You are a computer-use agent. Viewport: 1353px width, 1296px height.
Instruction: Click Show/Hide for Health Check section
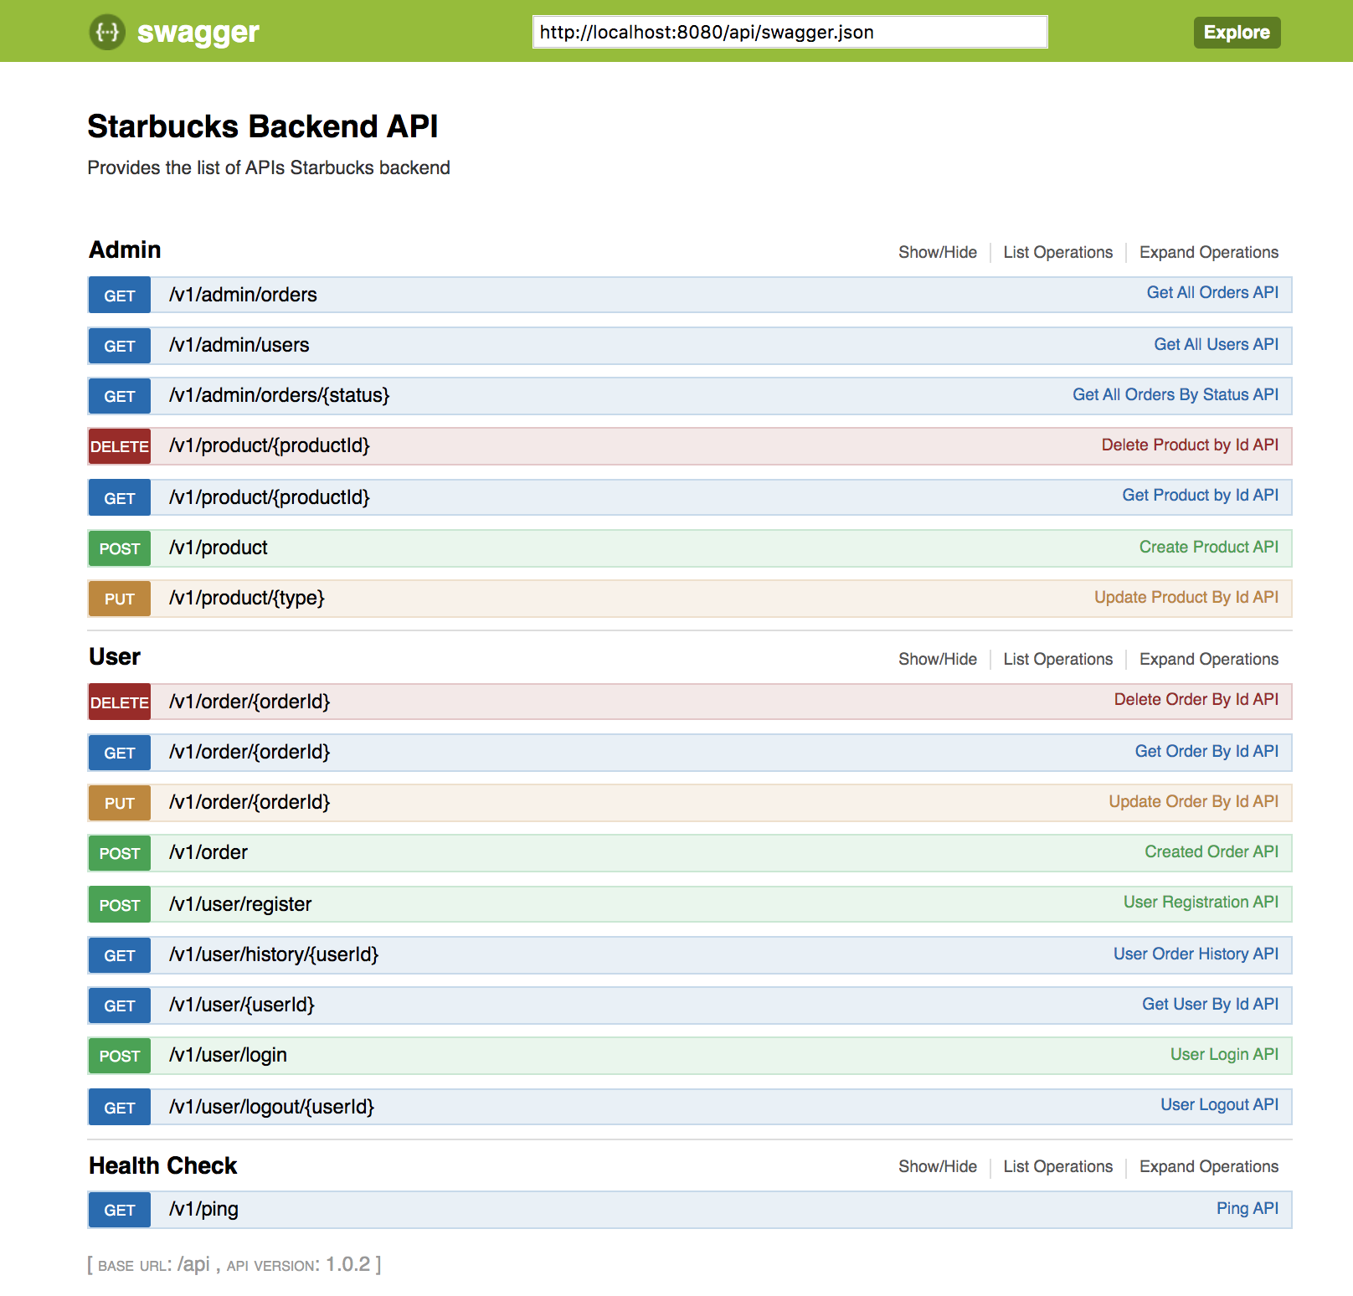click(x=937, y=1166)
